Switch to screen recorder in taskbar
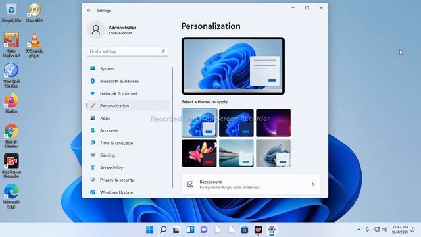The image size is (421, 237). (x=258, y=230)
